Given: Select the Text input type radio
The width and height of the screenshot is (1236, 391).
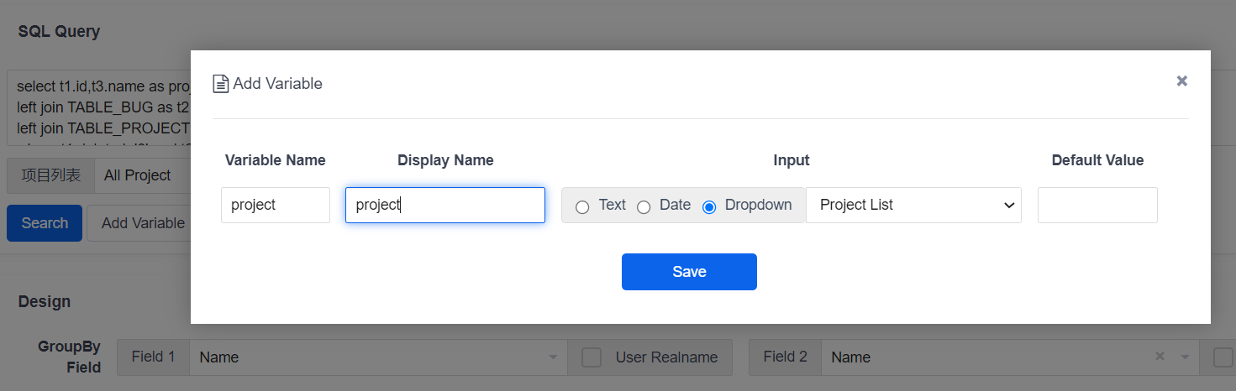Looking at the screenshot, I should click(582, 206).
